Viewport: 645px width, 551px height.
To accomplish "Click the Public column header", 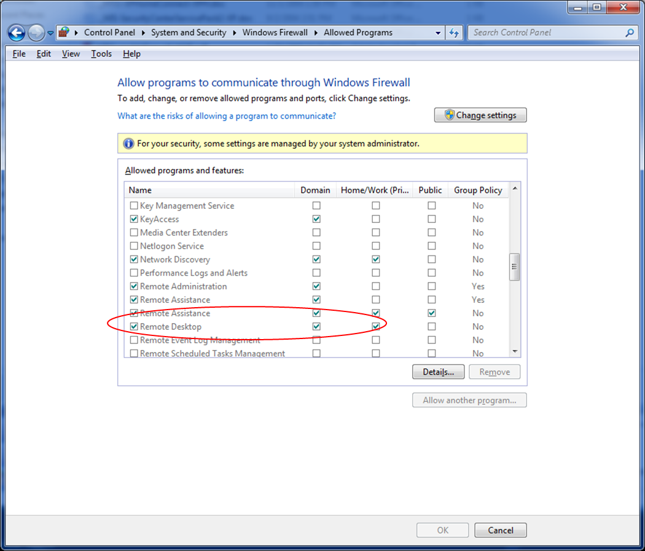I will (x=430, y=190).
